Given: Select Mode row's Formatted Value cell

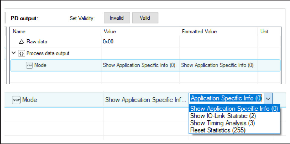Looking at the screenshot, I should pos(218,65).
